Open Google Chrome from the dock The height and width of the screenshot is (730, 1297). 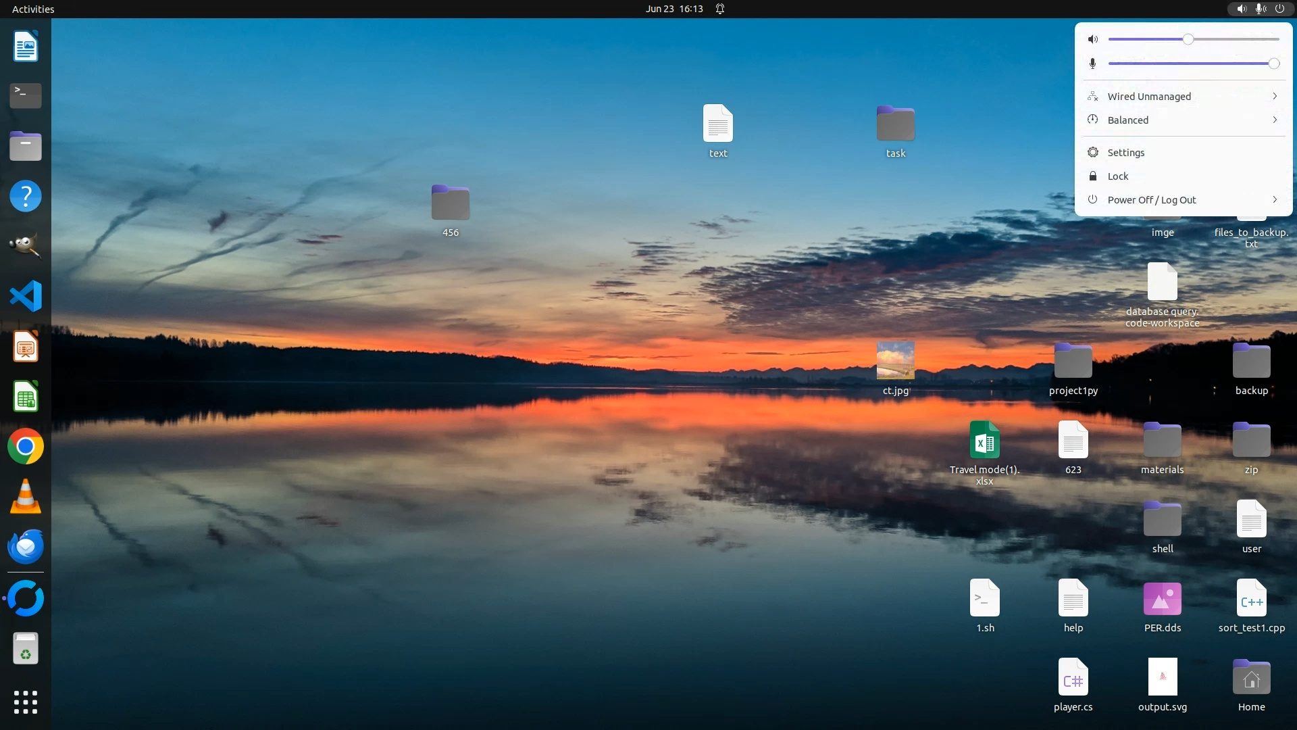tap(26, 447)
